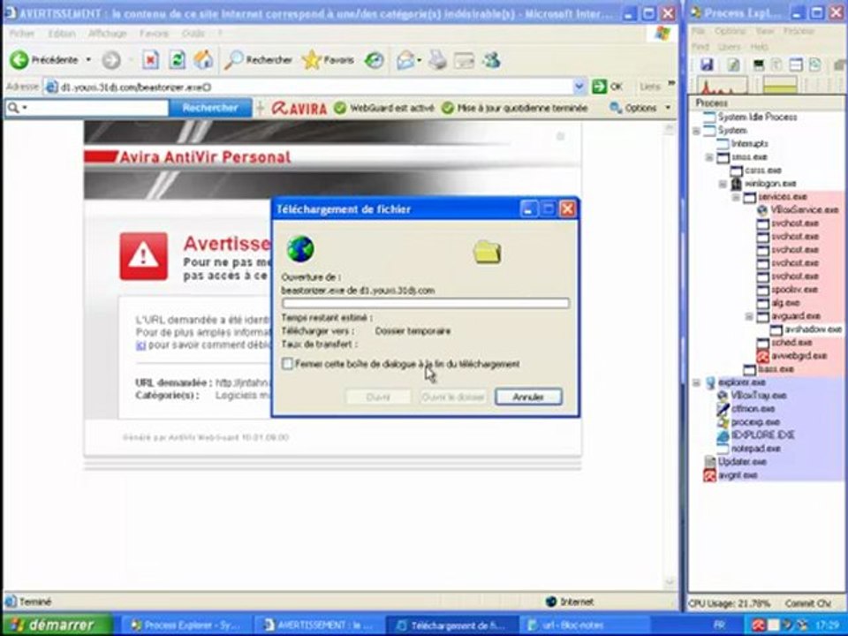
Task: Click the Save icon in Process Explorer
Action: 707,65
